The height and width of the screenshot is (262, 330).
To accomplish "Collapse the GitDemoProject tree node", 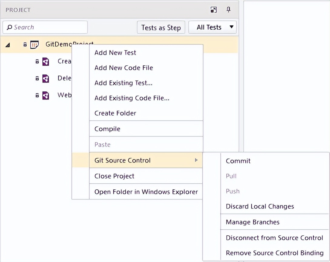I will coord(8,45).
